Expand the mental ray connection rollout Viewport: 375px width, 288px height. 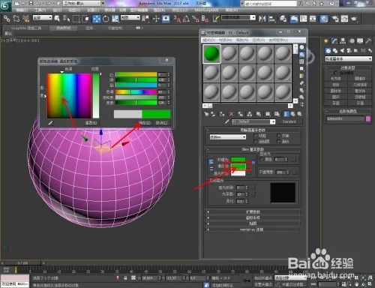[x=253, y=229]
